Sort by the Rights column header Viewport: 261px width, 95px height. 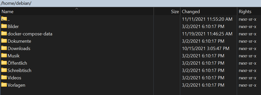pyautogui.click(x=249, y=11)
